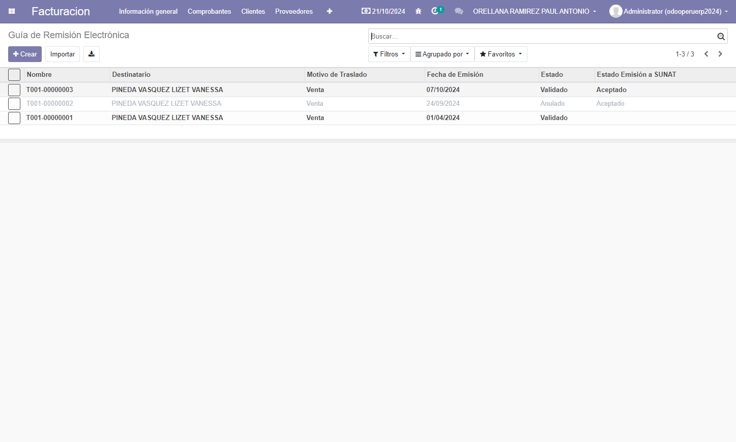Expand the Filtros dropdown

tap(389, 54)
